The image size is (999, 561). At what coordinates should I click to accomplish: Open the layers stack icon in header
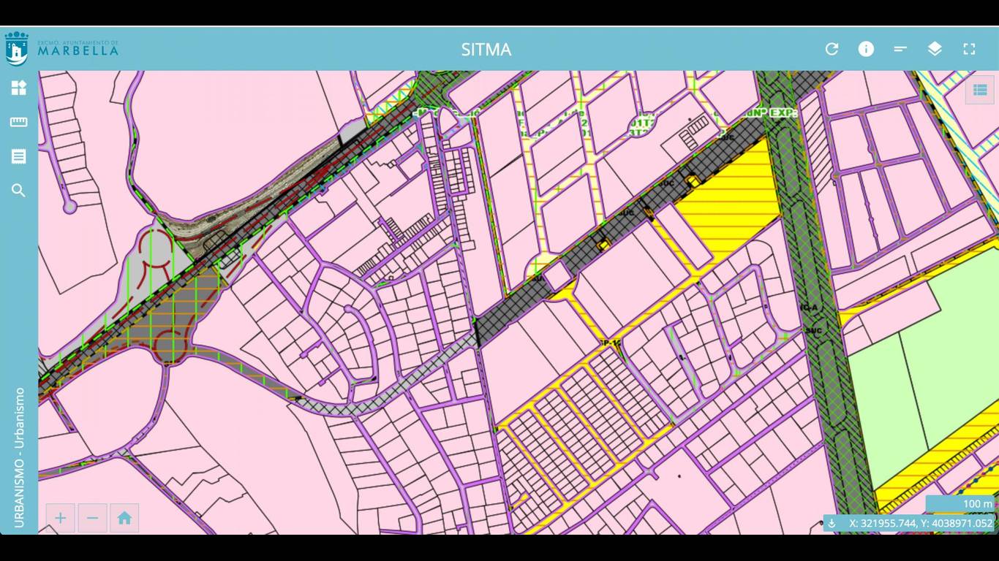935,49
